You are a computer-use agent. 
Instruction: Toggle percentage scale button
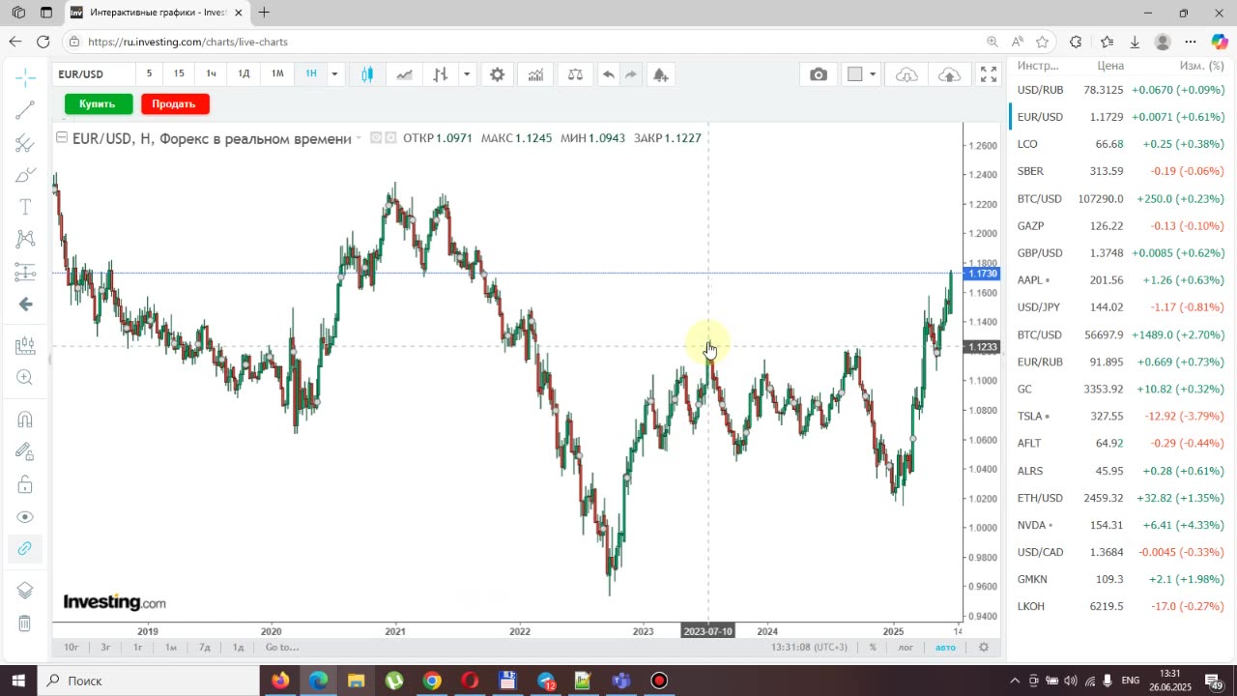click(x=873, y=648)
